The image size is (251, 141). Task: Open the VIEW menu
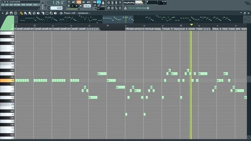coord(23,5)
